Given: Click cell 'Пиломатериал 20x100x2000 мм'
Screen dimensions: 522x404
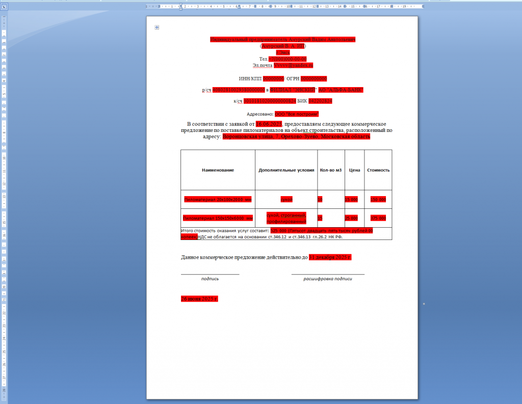Looking at the screenshot, I should tap(218, 199).
